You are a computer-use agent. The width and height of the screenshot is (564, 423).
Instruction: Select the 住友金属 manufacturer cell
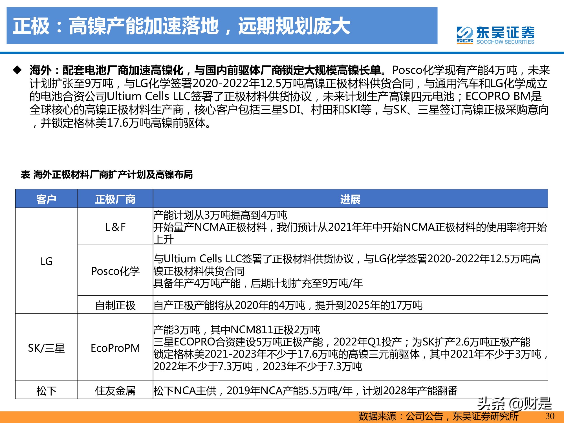coord(115,391)
